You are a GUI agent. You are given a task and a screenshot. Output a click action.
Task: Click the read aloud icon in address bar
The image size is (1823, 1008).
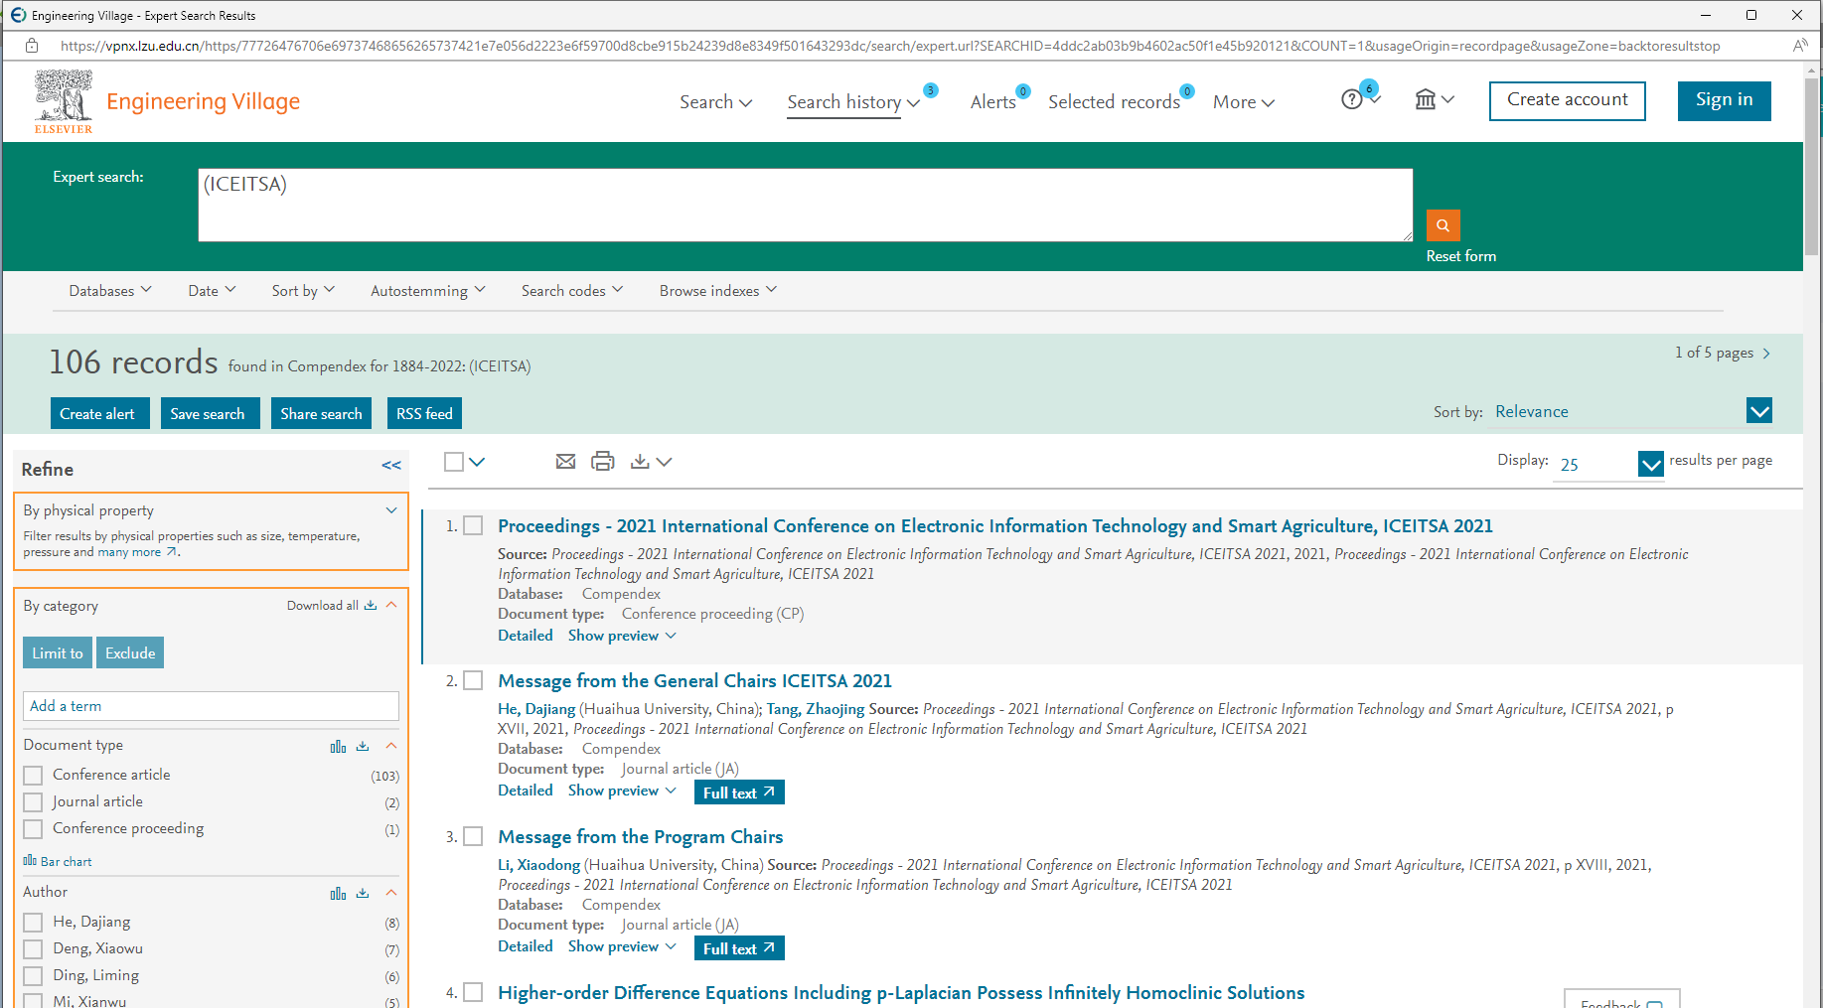(1800, 46)
